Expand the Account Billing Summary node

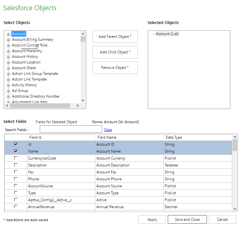click(8, 40)
